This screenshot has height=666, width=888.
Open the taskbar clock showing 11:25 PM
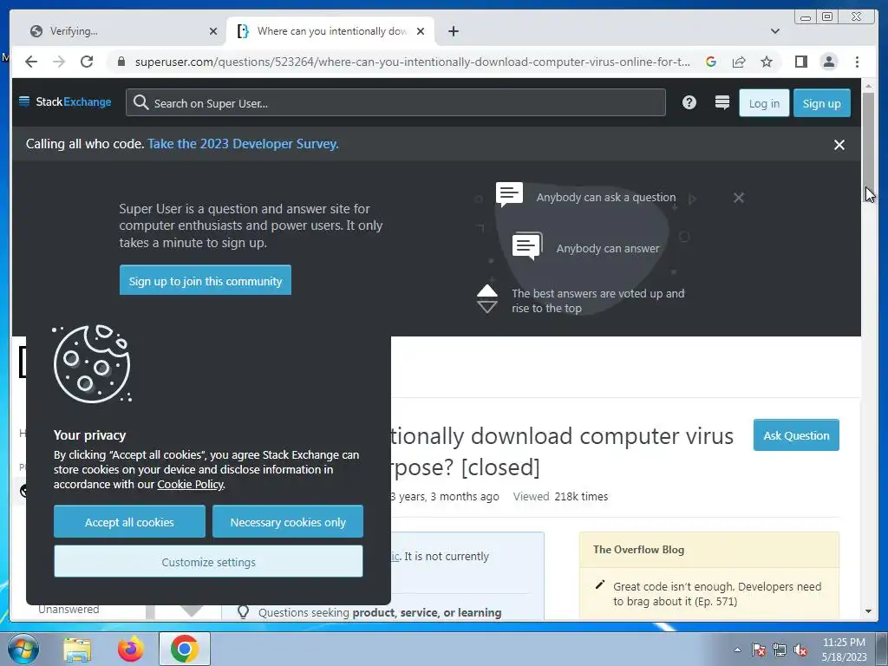coord(844,649)
